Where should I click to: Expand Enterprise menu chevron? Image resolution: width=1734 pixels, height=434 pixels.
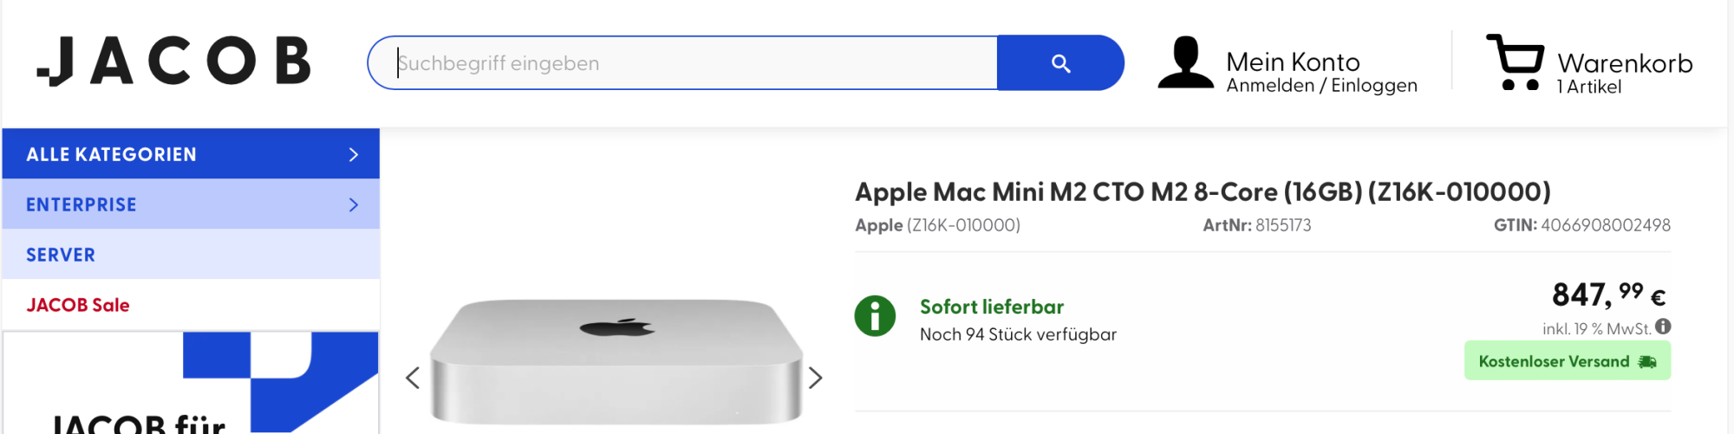(x=353, y=204)
